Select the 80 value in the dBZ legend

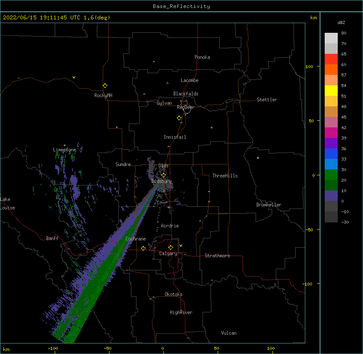point(344,33)
